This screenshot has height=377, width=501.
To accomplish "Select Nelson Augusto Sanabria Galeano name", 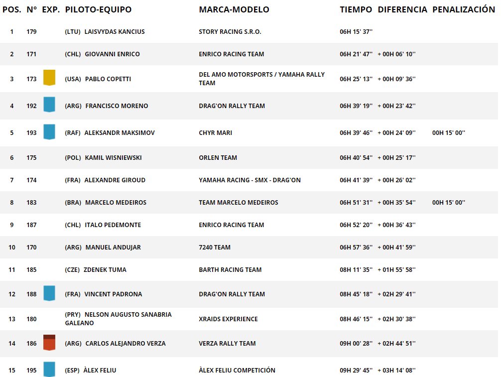I will click(118, 319).
